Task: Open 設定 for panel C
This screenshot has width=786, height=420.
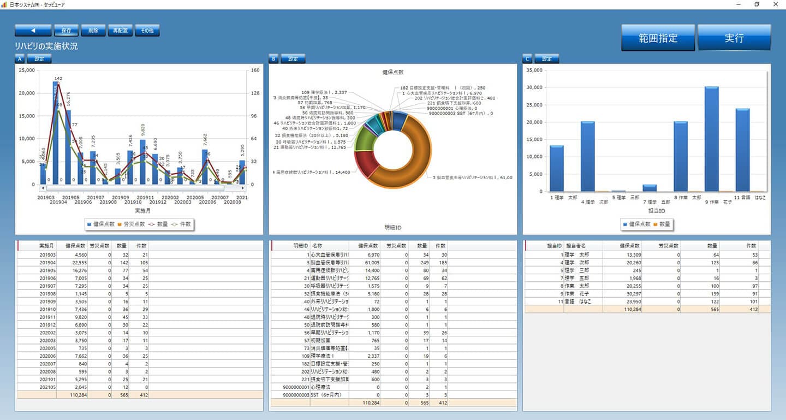Action: click(547, 59)
